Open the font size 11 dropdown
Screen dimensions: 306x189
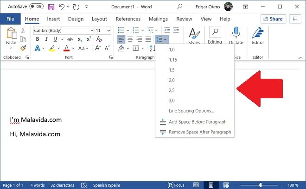click(x=108, y=31)
